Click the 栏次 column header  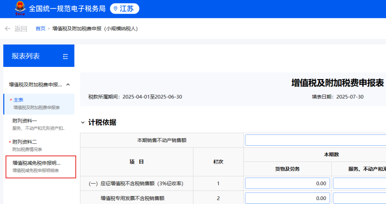point(218,162)
